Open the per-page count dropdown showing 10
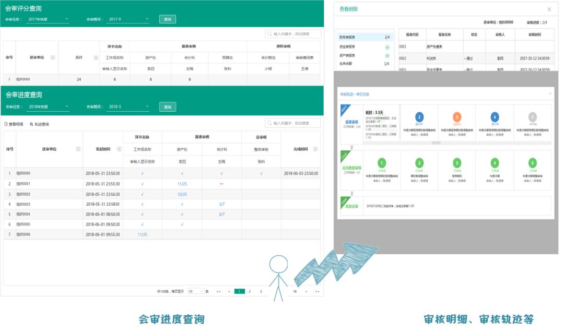The image size is (564, 332). 196,291
